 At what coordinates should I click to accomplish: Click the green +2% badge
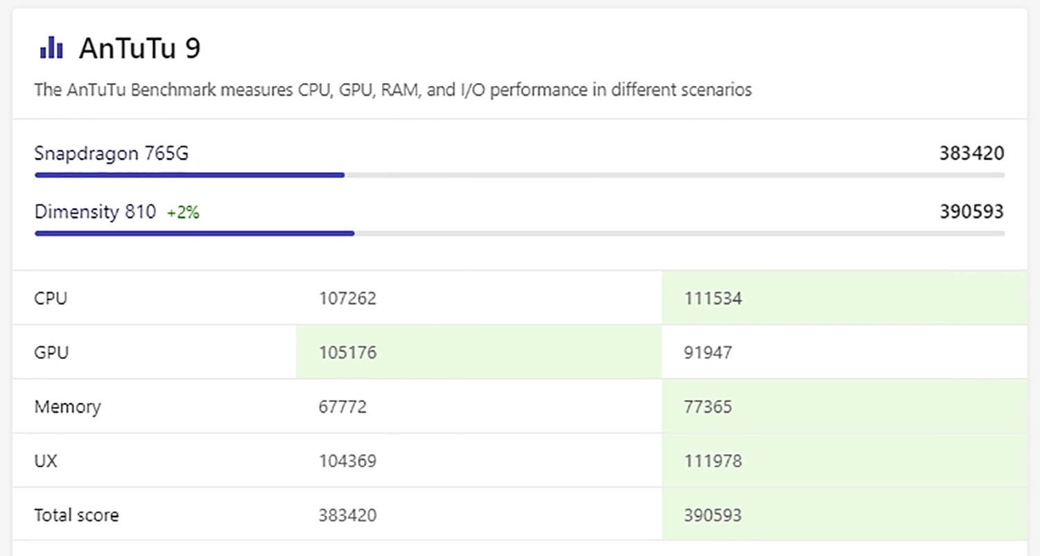pyautogui.click(x=183, y=213)
